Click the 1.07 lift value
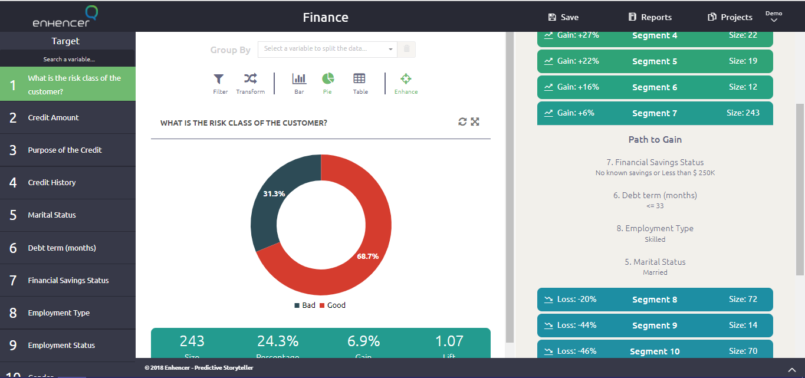 pyautogui.click(x=449, y=341)
